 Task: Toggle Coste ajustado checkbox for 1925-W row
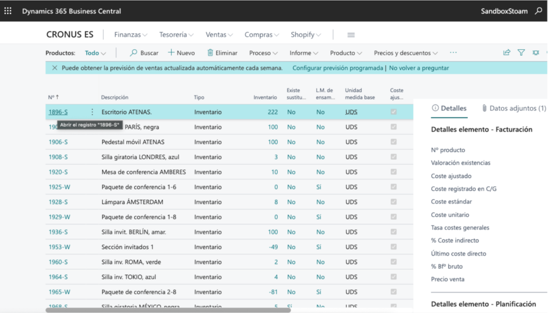pos(393,187)
